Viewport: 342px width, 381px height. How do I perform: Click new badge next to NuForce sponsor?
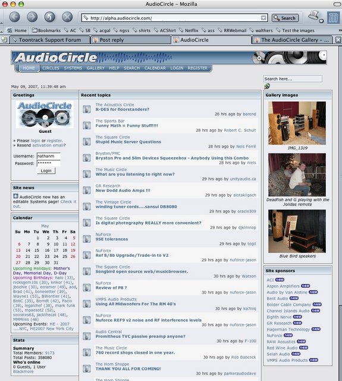(x=288, y=335)
